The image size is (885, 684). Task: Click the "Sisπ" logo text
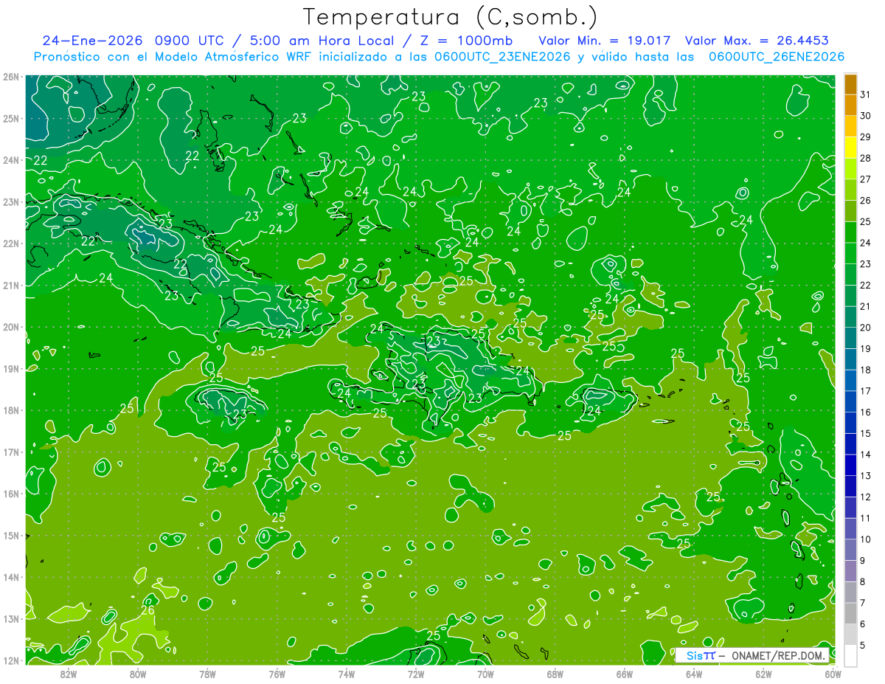tap(701, 655)
